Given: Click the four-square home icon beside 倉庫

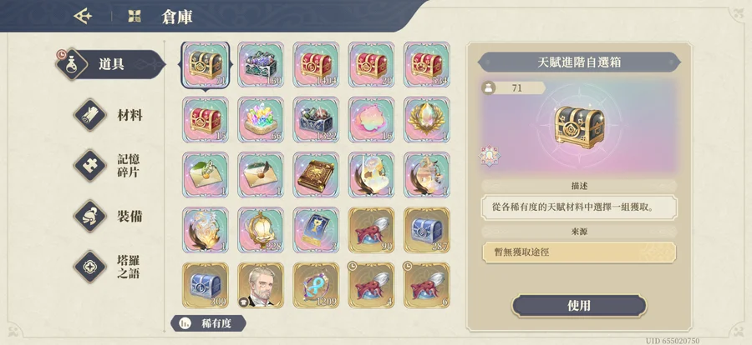Looking at the screenshot, I should [x=135, y=17].
